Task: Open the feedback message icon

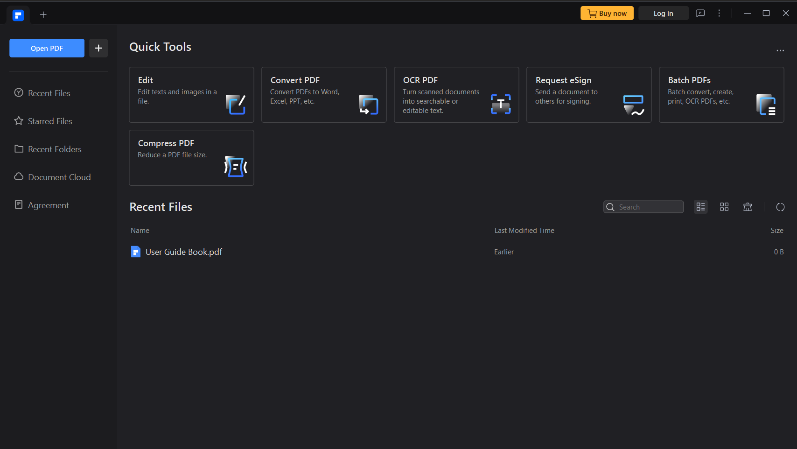Action: [700, 14]
